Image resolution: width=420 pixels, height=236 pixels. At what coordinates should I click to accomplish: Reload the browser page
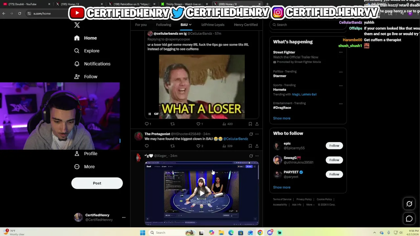(x=20, y=13)
